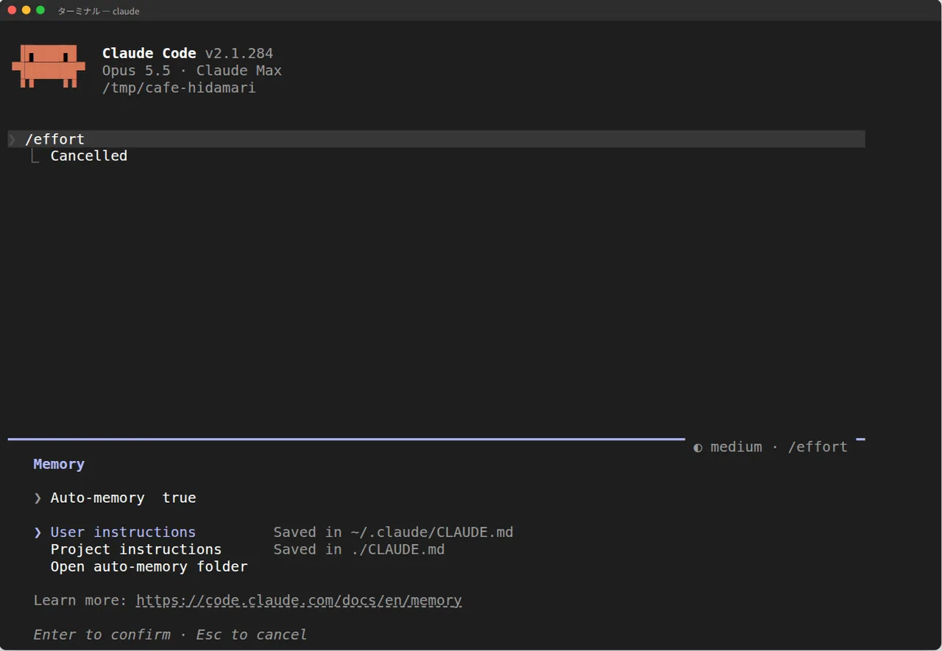The height and width of the screenshot is (651, 942).
Task: Click the "Claude Code" title text
Action: pyautogui.click(x=149, y=53)
